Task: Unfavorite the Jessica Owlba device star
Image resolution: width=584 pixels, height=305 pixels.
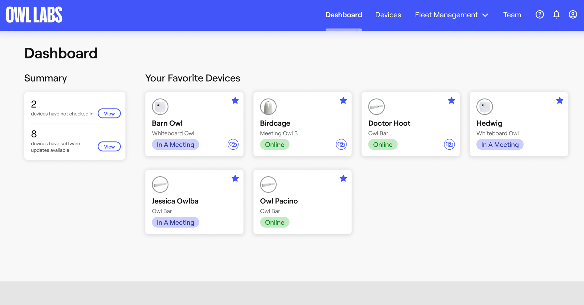Action: click(235, 178)
